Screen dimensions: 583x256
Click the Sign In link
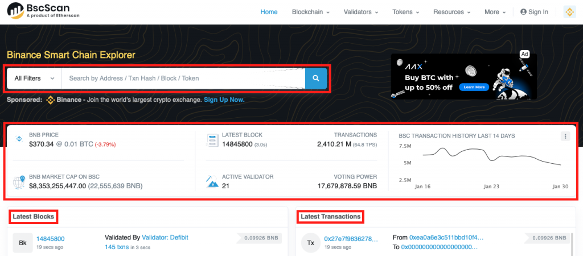point(534,12)
